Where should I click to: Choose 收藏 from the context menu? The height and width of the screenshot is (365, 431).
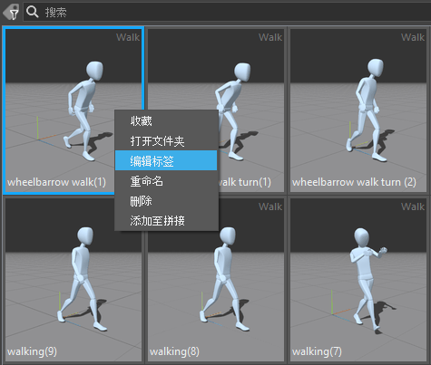[166, 121]
